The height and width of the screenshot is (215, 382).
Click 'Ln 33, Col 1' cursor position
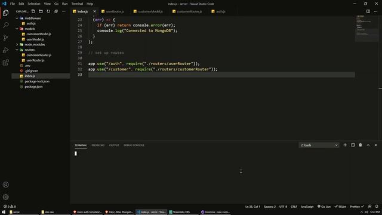pos(252,207)
